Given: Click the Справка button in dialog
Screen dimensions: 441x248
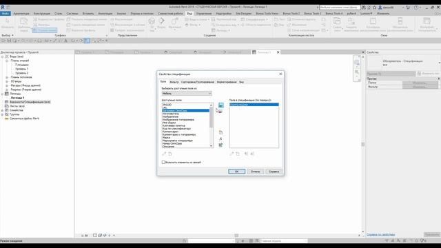Looking at the screenshot, I should coord(274,172).
